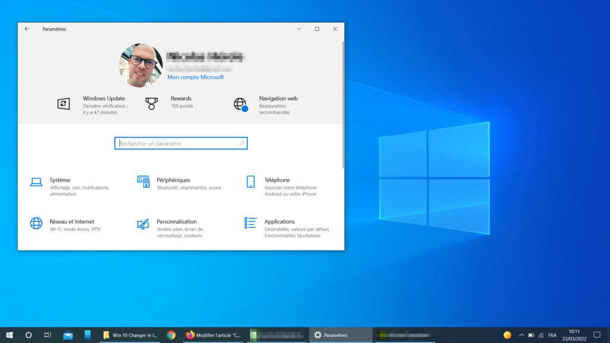Open Cortana search circle on taskbar
The height and width of the screenshot is (343, 610).
29,335
